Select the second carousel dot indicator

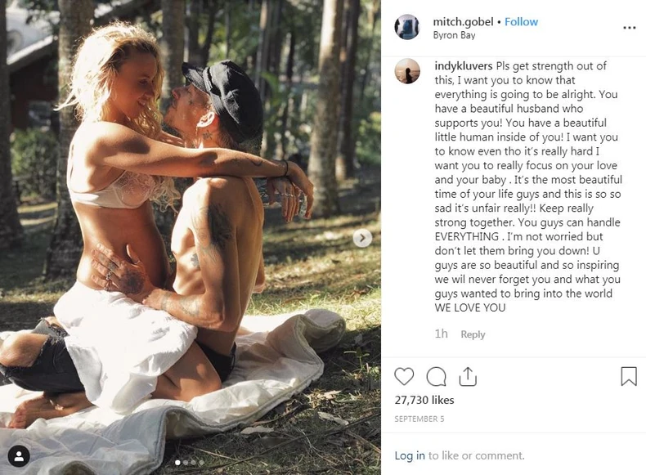tap(186, 463)
